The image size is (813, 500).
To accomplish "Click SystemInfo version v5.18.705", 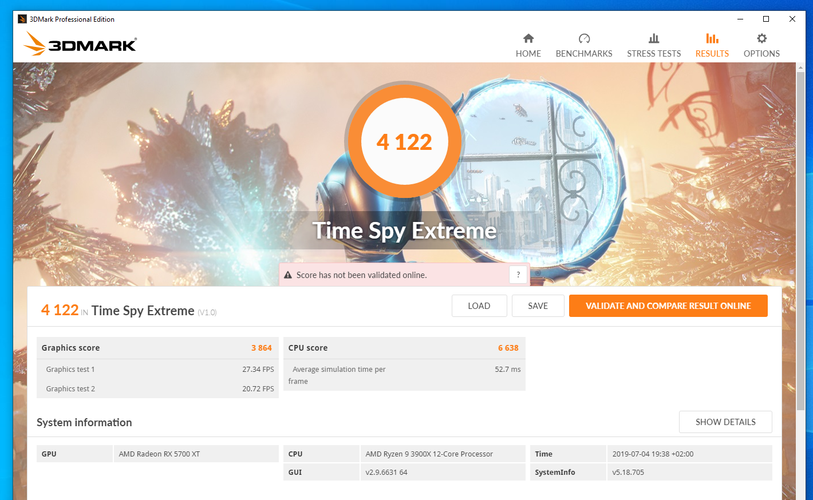I will coord(628,473).
